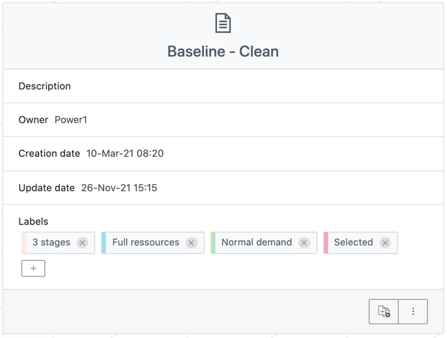The image size is (447, 338).
Task: Click the Description field row
Action: pyautogui.click(x=223, y=86)
